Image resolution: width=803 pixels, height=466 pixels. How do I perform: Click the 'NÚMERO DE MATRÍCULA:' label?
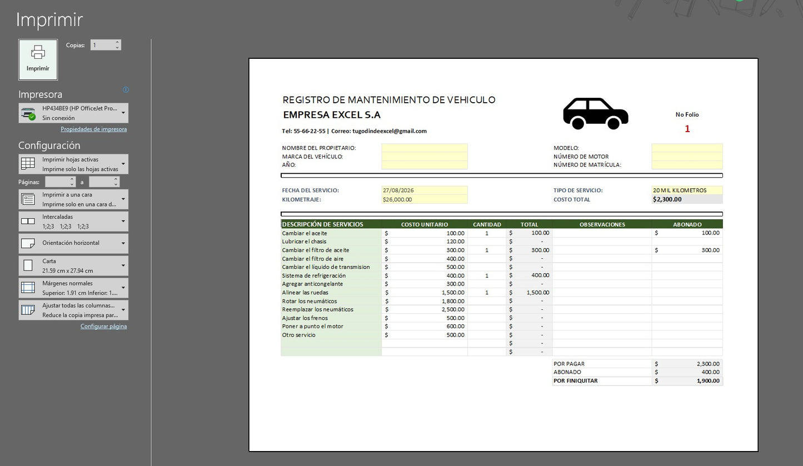587,165
